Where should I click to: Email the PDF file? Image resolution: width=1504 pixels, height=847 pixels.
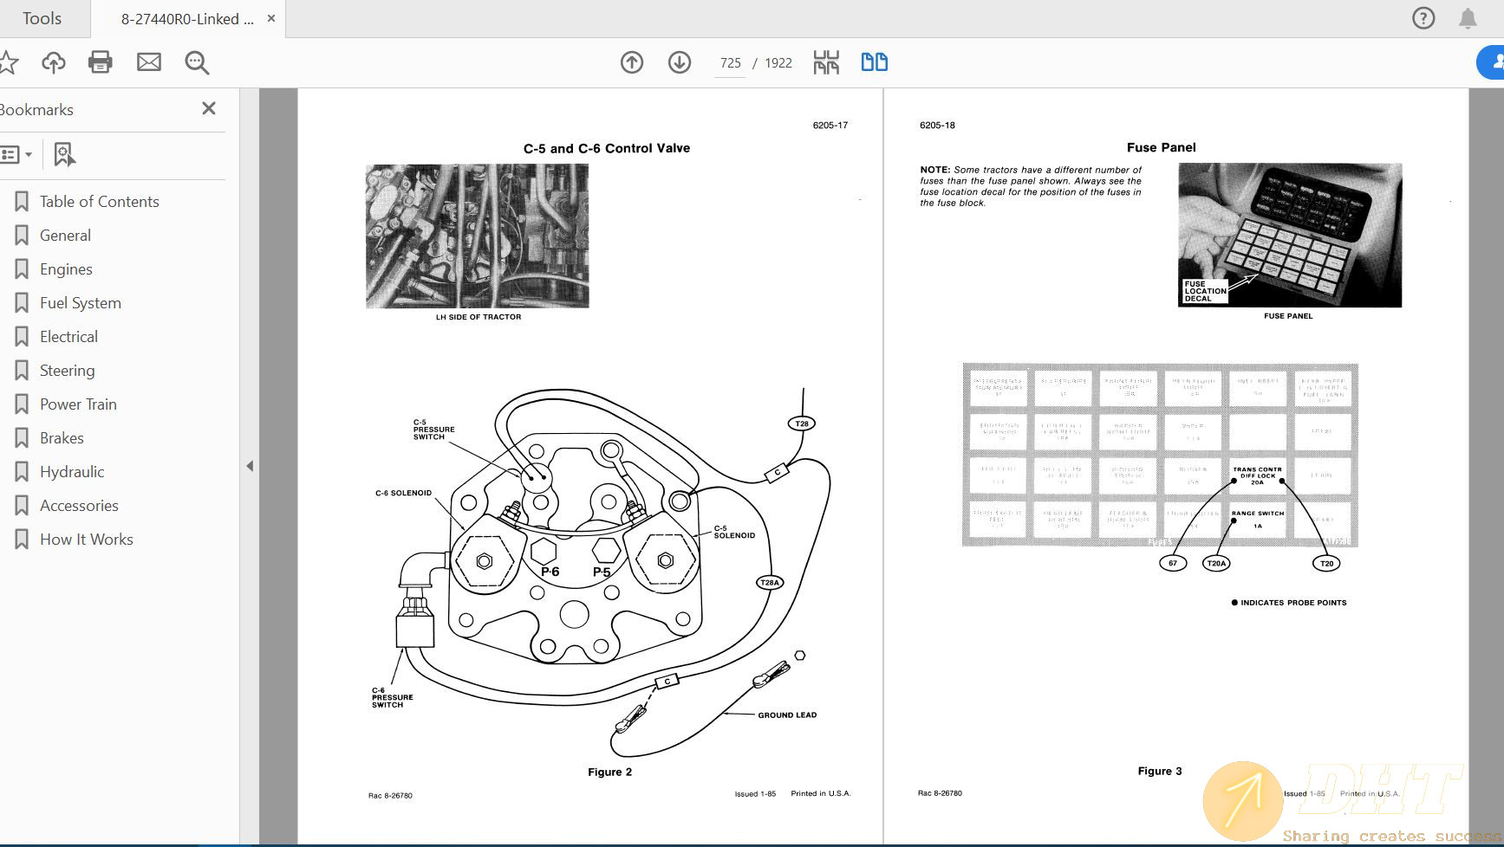[x=148, y=61]
